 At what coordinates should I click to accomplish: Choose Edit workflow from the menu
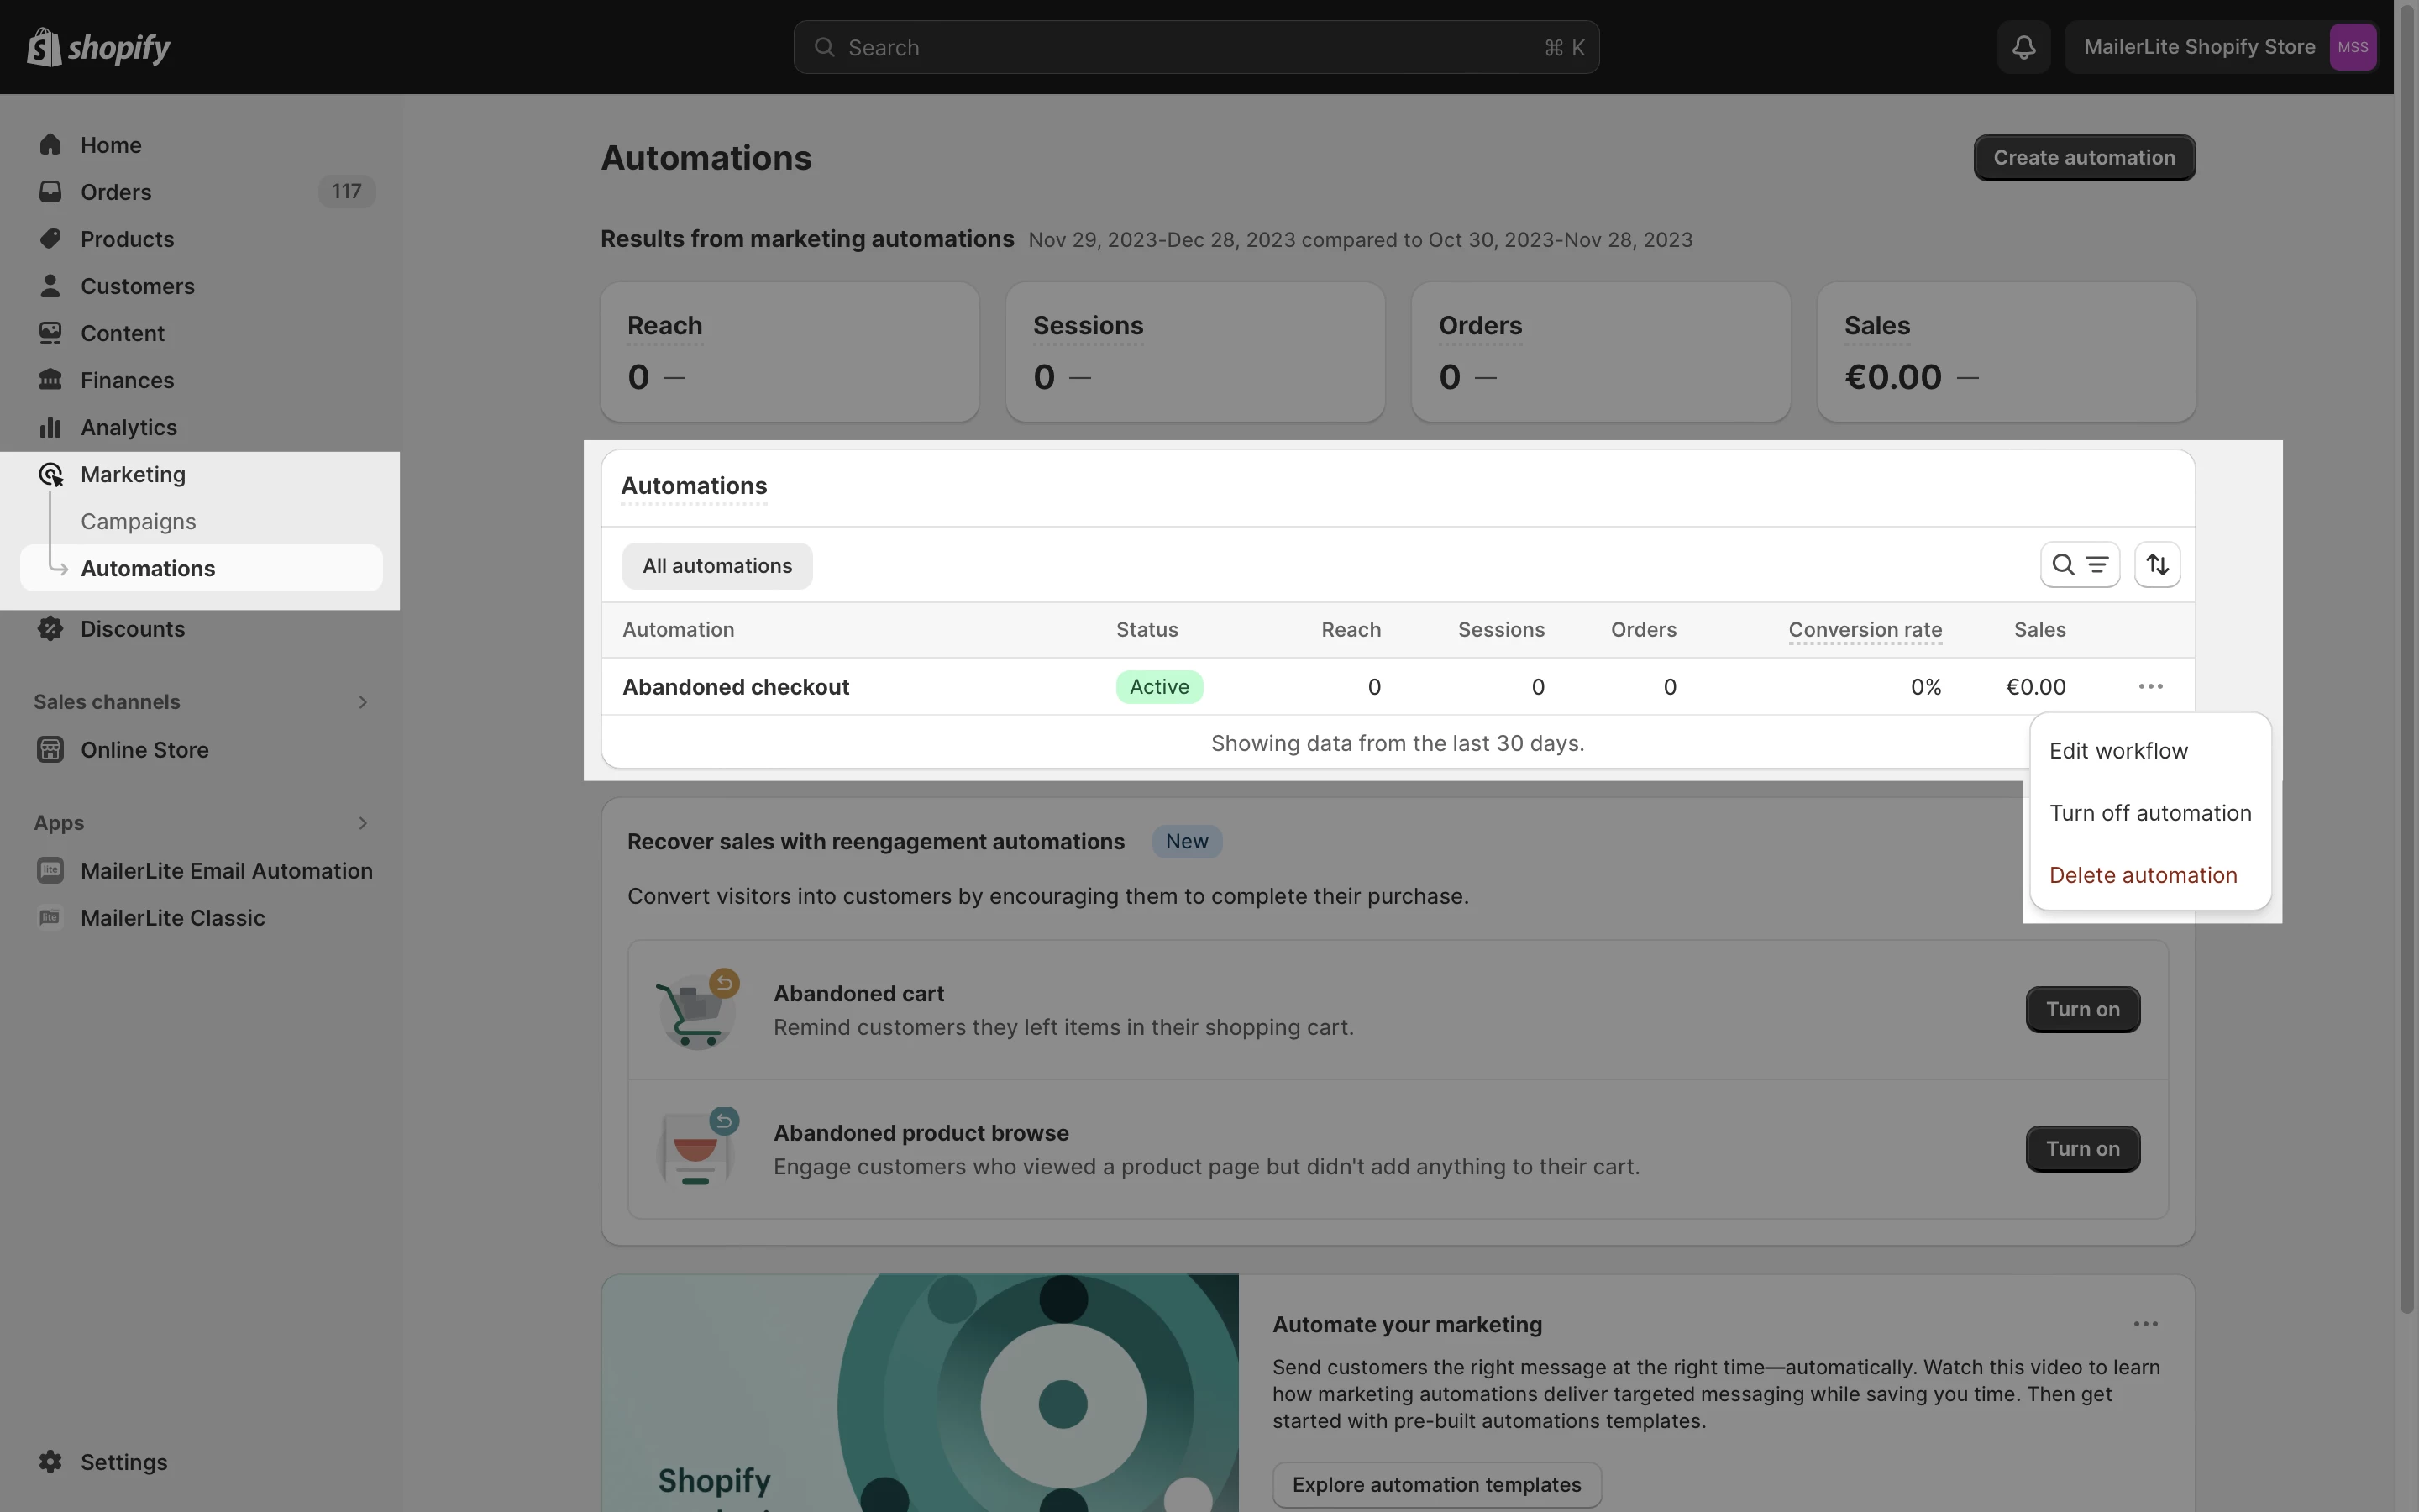2118,751
